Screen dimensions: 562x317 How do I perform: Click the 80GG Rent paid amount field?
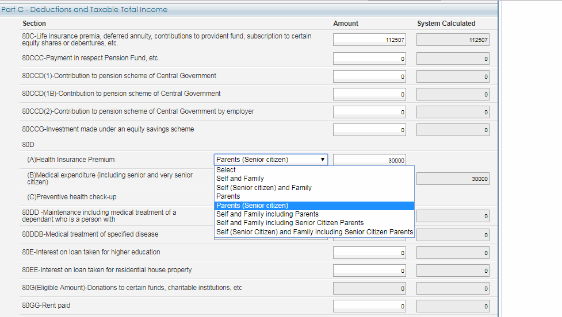(x=369, y=306)
